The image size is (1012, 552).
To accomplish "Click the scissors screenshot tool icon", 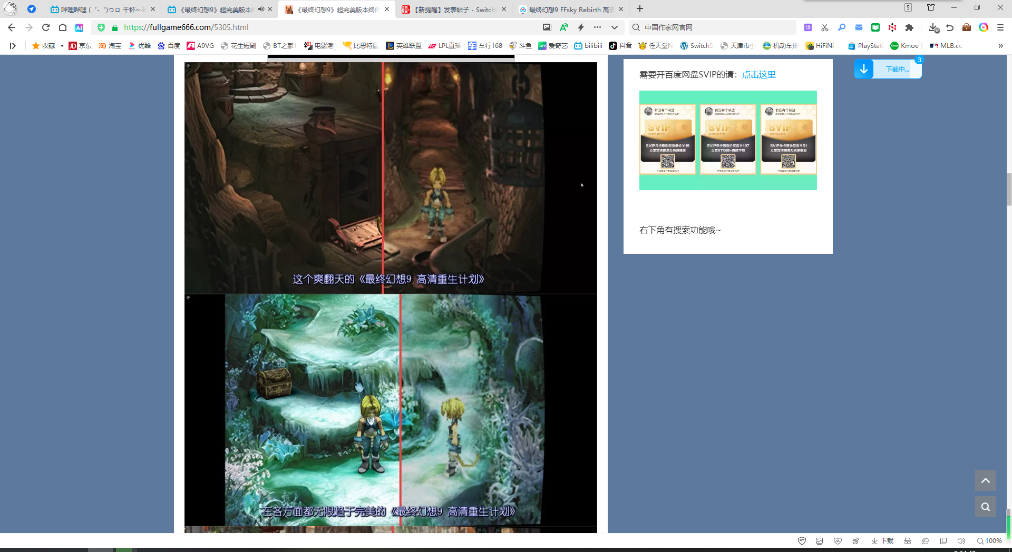I will click(x=825, y=27).
